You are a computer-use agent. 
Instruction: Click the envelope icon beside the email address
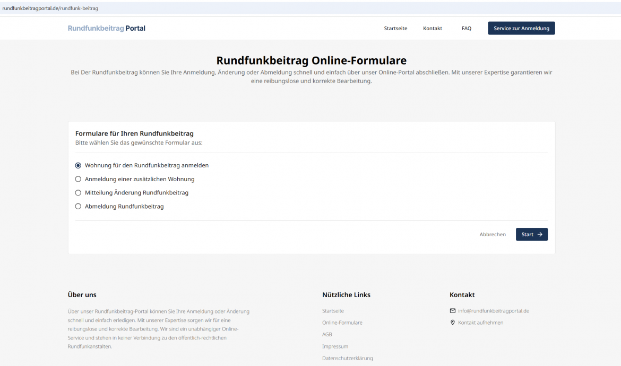(x=453, y=311)
